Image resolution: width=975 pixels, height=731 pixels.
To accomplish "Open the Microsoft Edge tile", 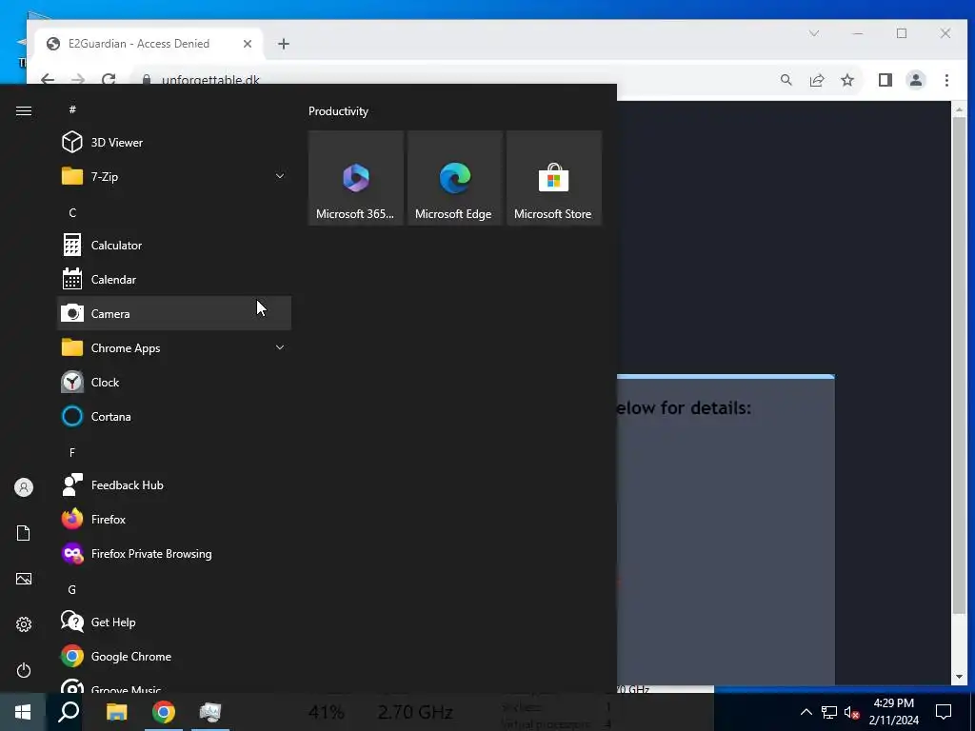I will (x=454, y=178).
